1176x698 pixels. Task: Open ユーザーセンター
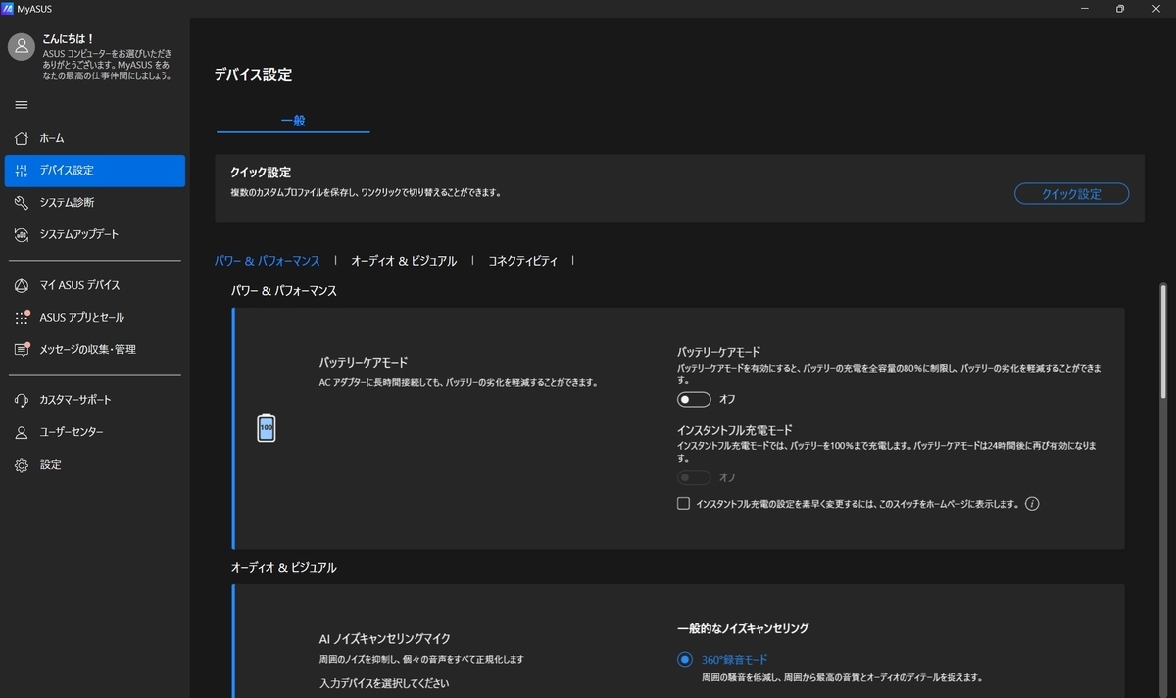[x=95, y=432]
